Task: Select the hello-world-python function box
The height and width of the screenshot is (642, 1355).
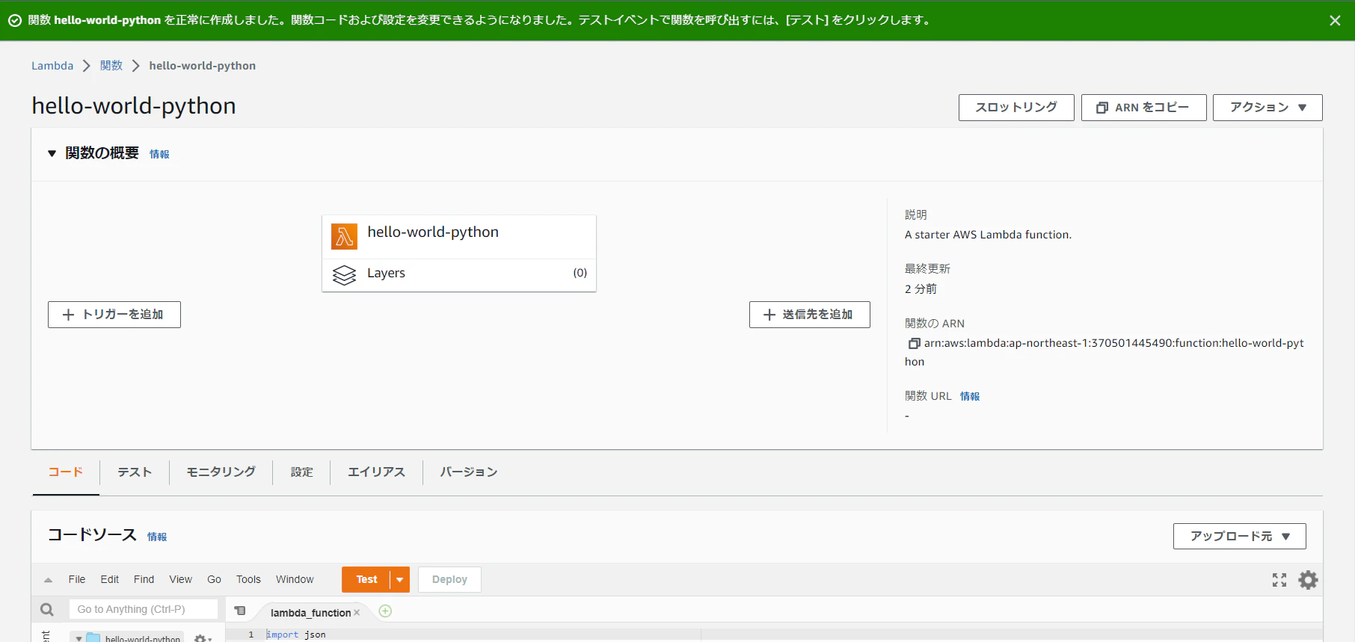Action: [459, 237]
